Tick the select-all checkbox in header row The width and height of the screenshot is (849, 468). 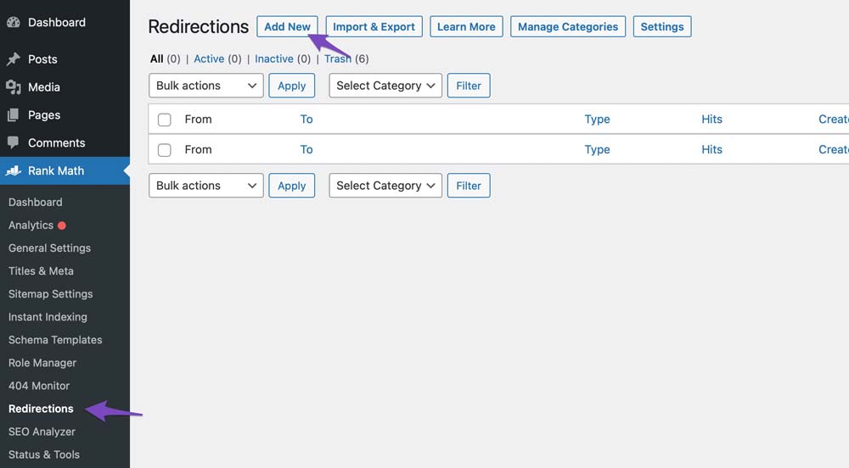coord(164,120)
